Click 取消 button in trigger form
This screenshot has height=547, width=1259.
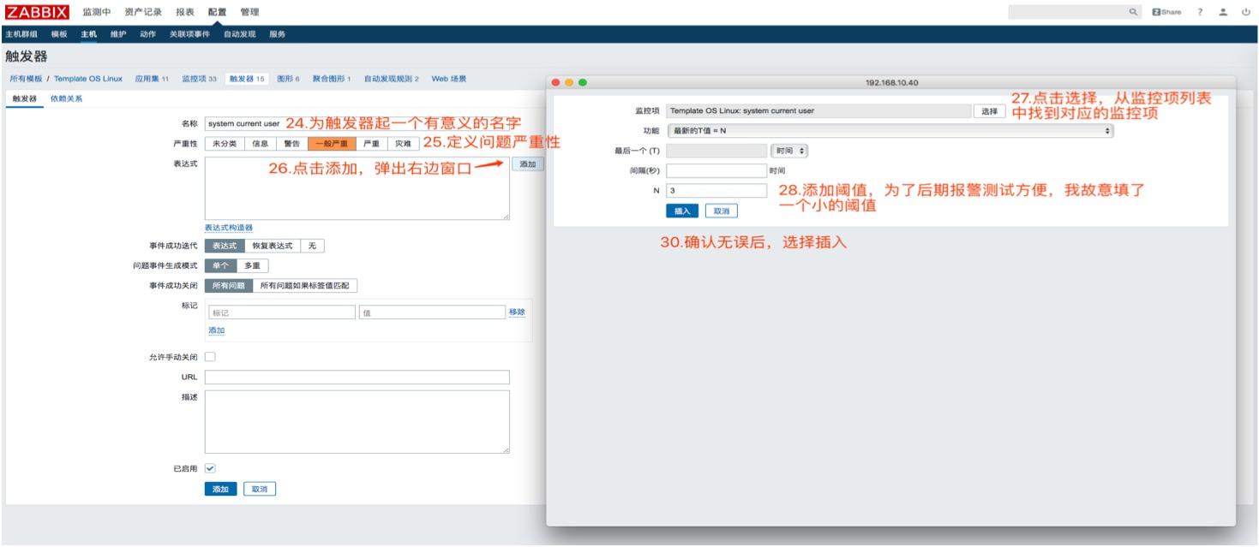(x=260, y=489)
